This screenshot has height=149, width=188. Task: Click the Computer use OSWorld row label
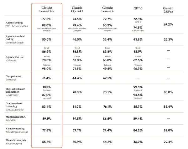click(x=15, y=78)
